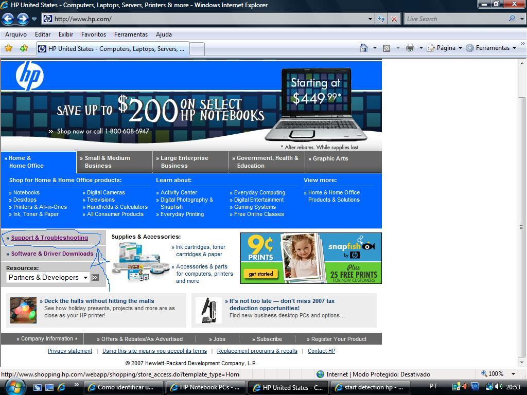The width and height of the screenshot is (527, 395).
Task: Click the Internet Explorer quick launch icon
Action: click(x=62, y=387)
